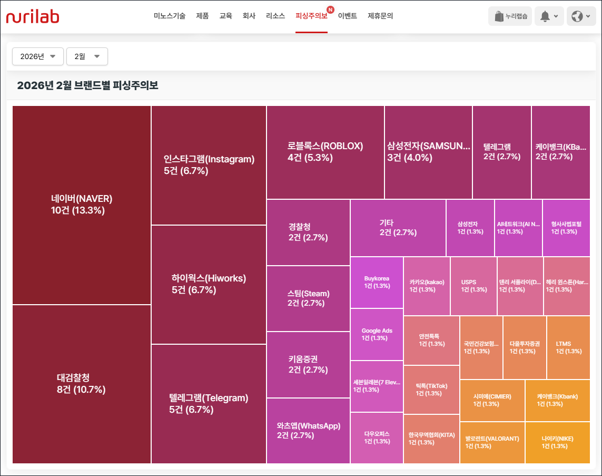The width and height of the screenshot is (602, 476).
Task: Select the 텔레그램(Telegram) 5건 block
Action: [x=209, y=404]
